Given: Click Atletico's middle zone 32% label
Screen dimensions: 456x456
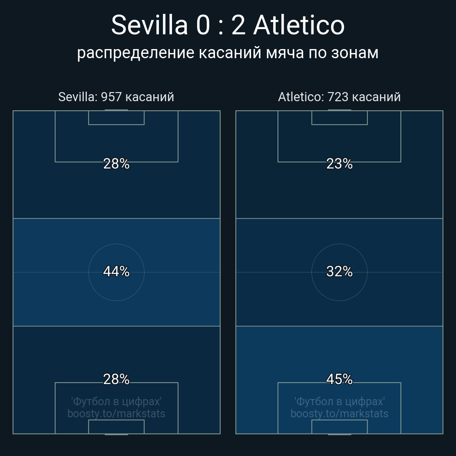Looking at the screenshot, I should pos(339,271).
